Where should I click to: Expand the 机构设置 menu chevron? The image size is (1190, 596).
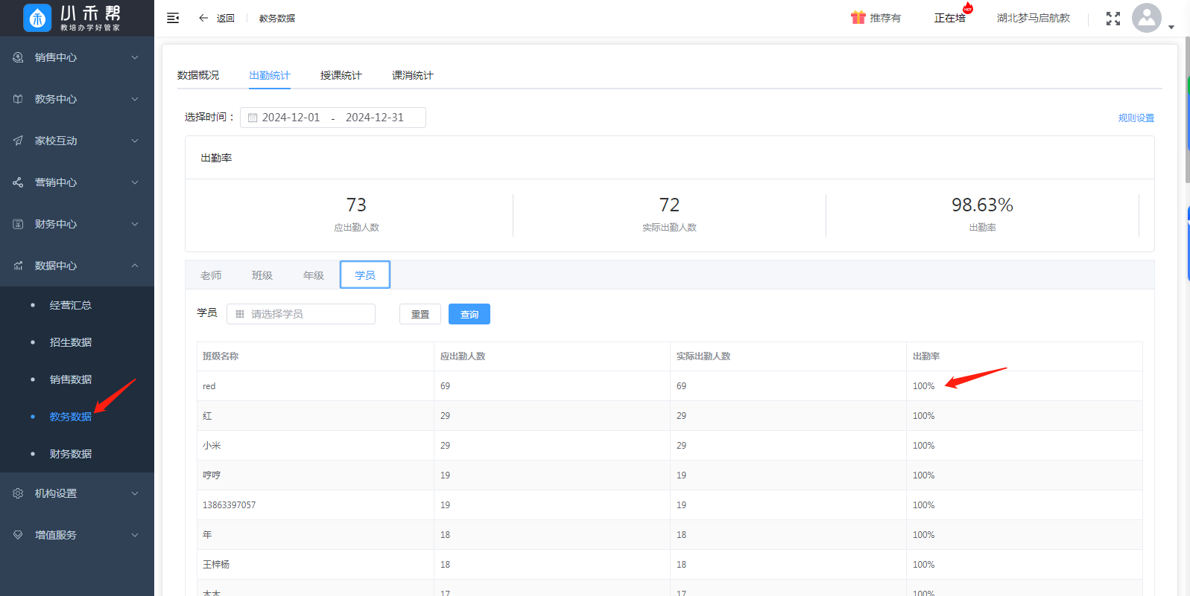[135, 493]
